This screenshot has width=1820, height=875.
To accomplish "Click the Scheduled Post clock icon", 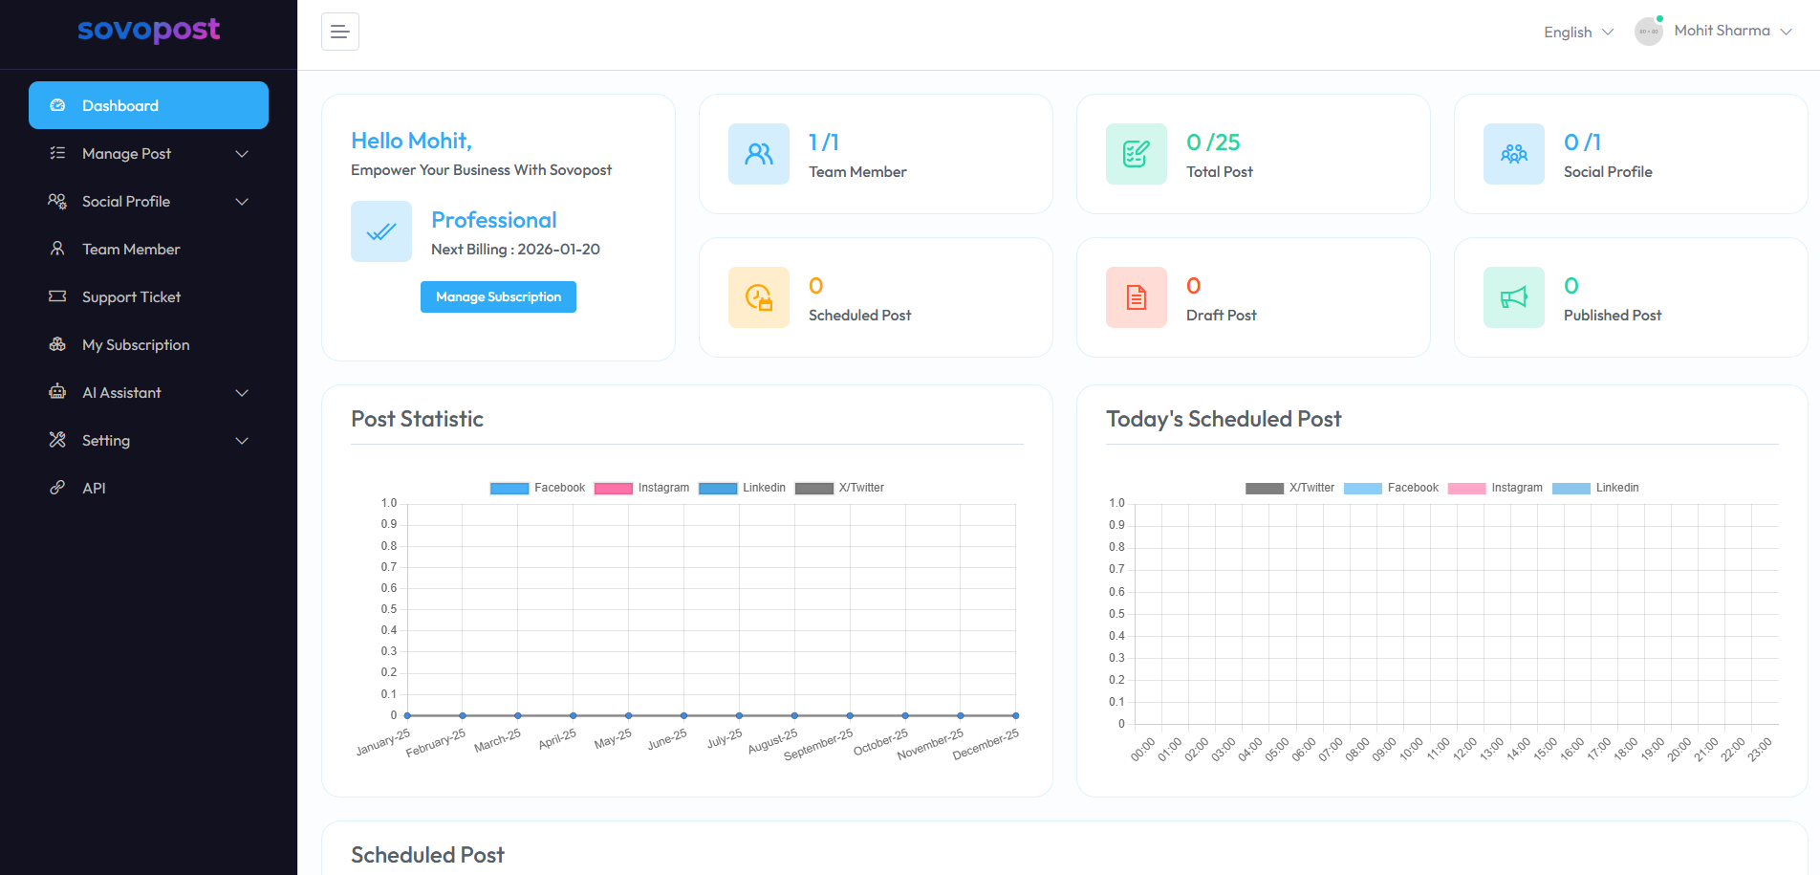I will point(758,297).
